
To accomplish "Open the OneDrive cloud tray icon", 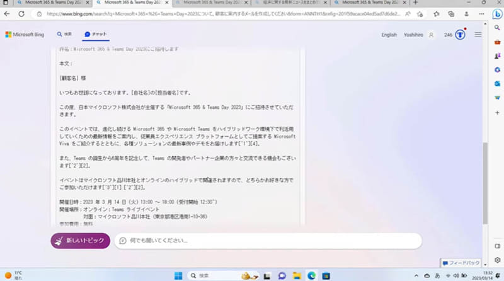I will click(427, 276).
